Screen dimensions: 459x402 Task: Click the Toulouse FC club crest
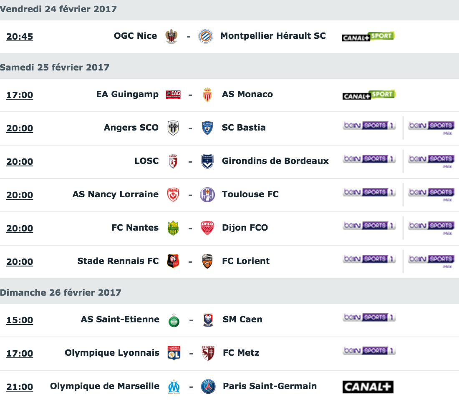207,195
